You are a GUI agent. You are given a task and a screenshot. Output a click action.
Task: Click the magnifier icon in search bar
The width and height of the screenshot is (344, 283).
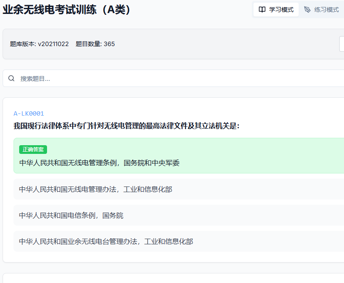click(x=11, y=78)
